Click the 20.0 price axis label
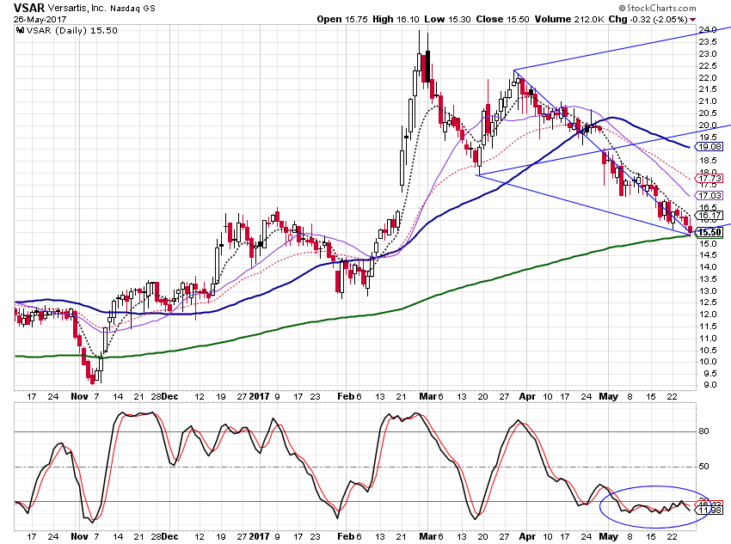The image size is (731, 544). [707, 125]
